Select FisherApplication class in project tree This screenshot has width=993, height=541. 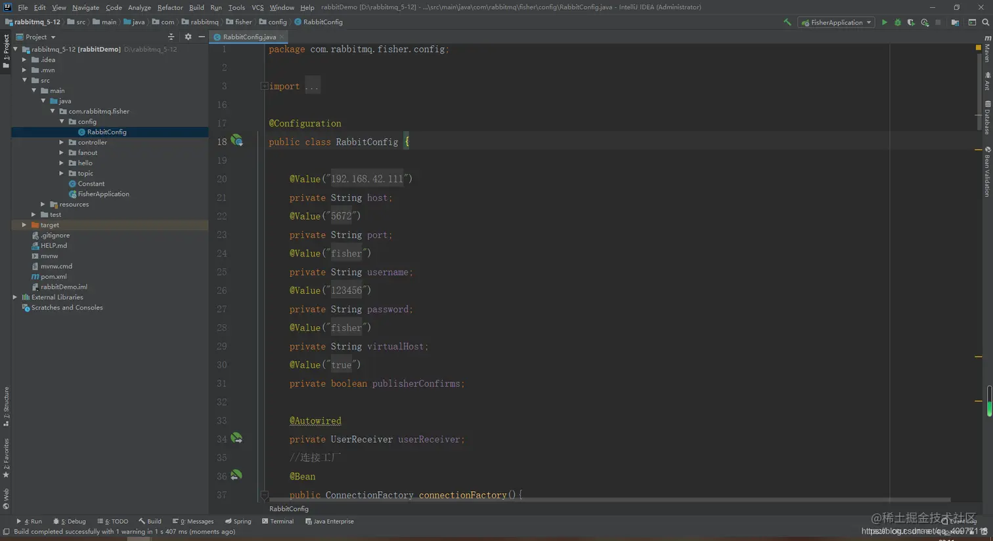103,194
